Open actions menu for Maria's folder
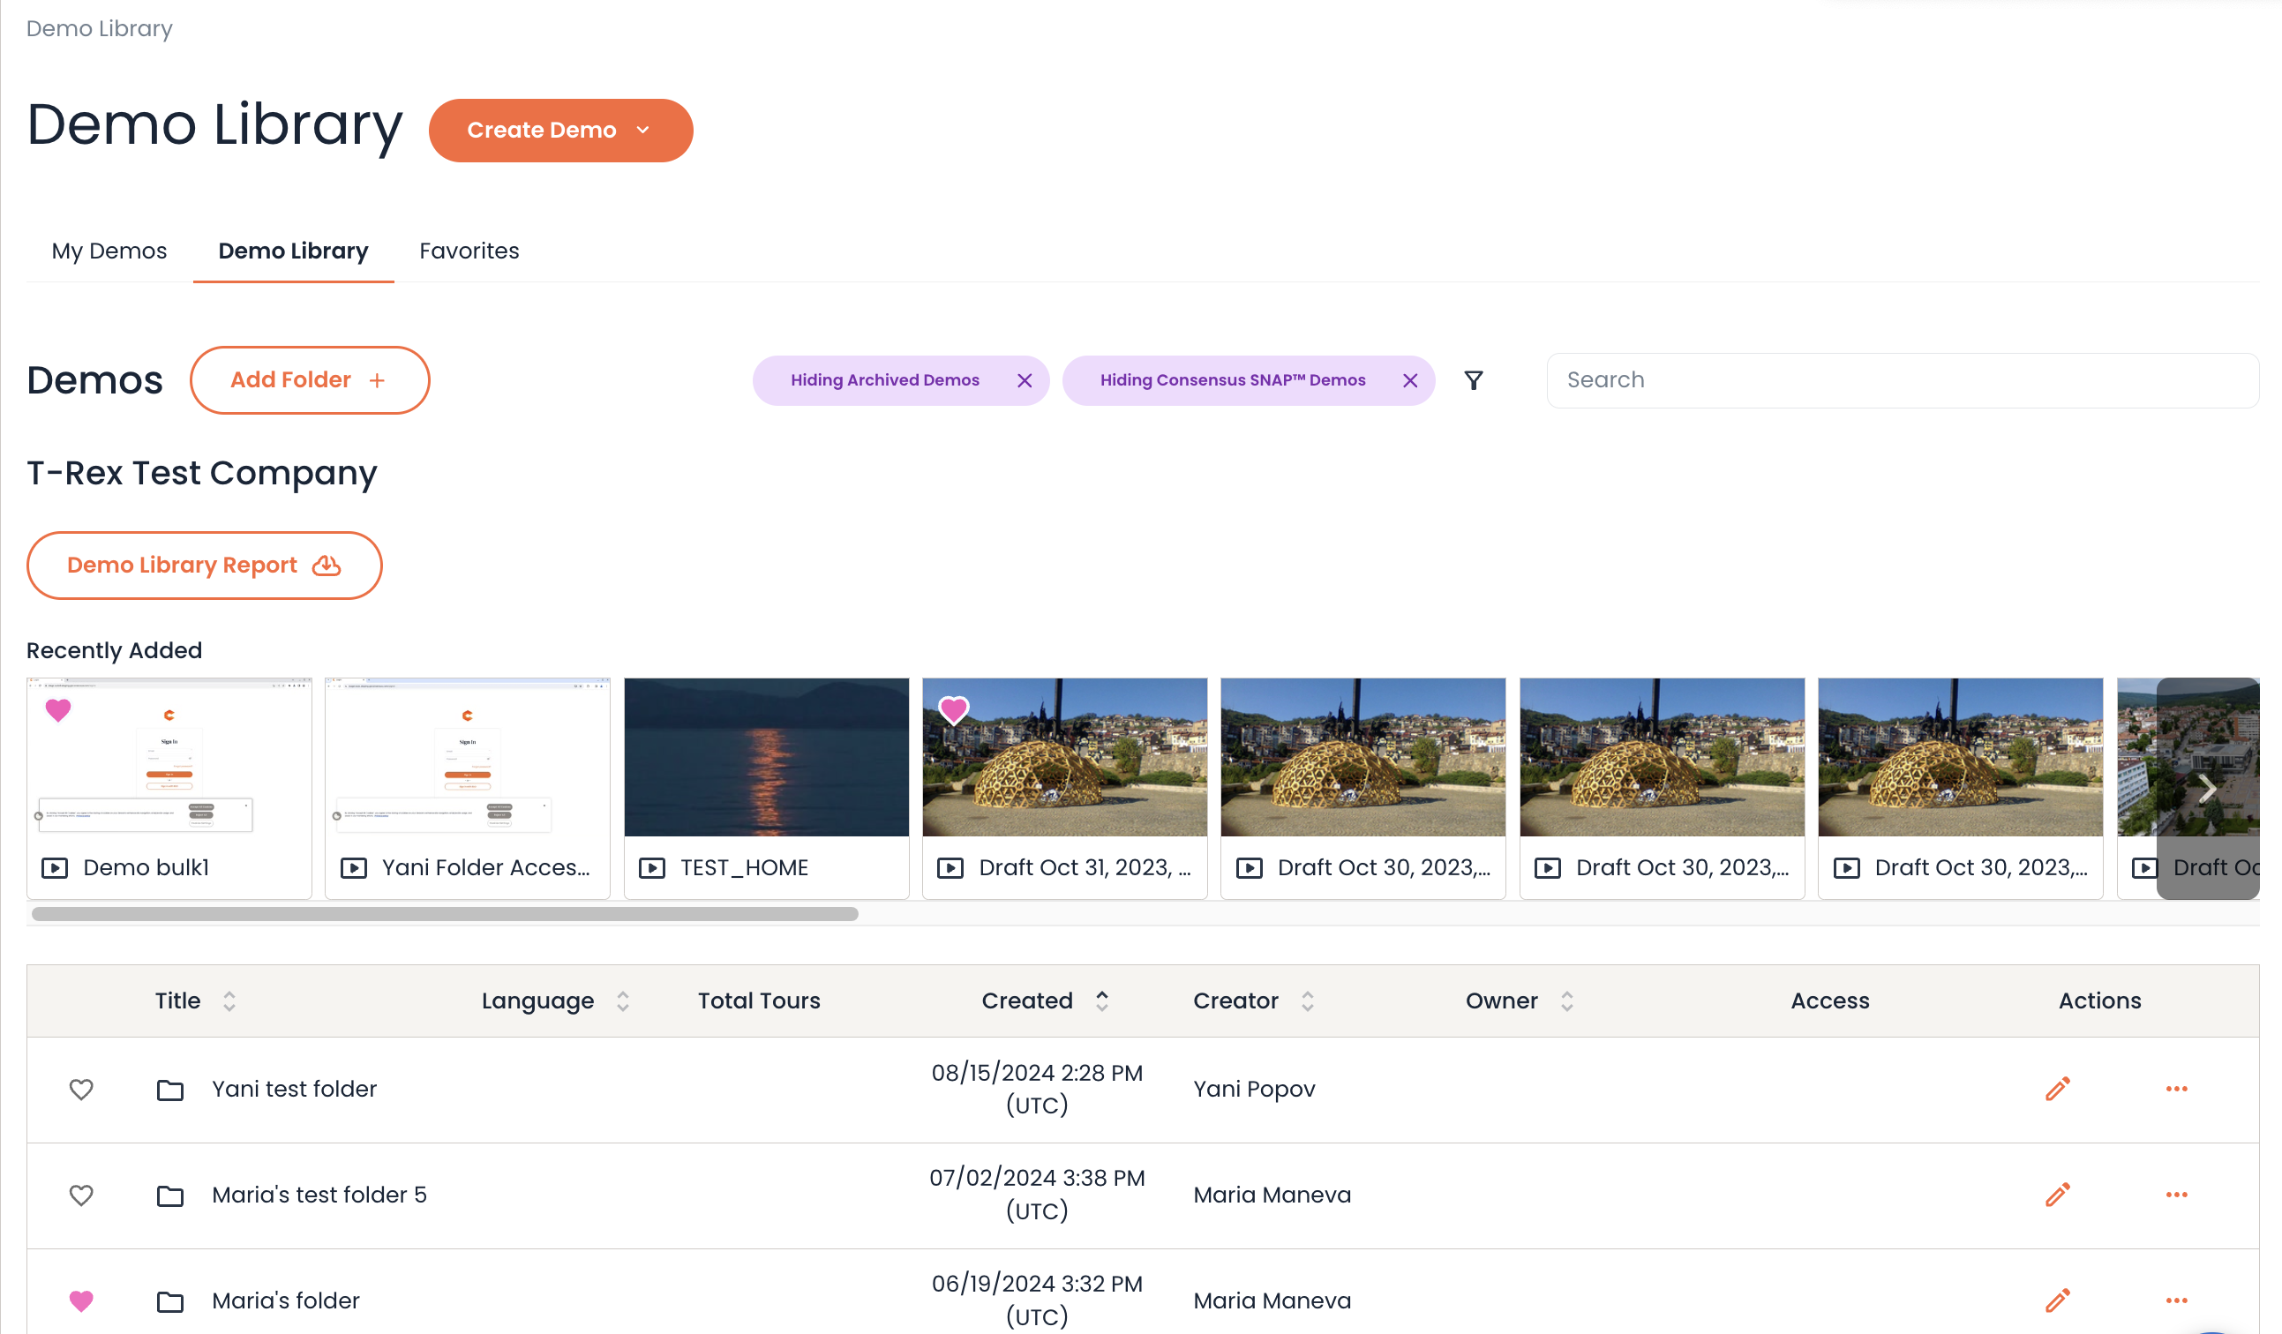The height and width of the screenshot is (1334, 2282). (2177, 1300)
